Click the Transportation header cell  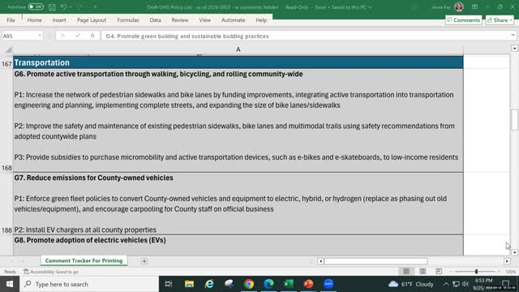pyautogui.click(x=238, y=62)
